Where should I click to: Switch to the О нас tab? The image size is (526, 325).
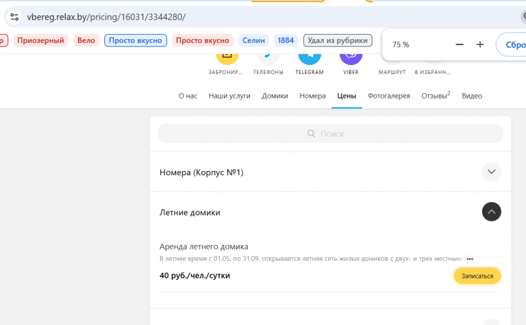pyautogui.click(x=188, y=96)
